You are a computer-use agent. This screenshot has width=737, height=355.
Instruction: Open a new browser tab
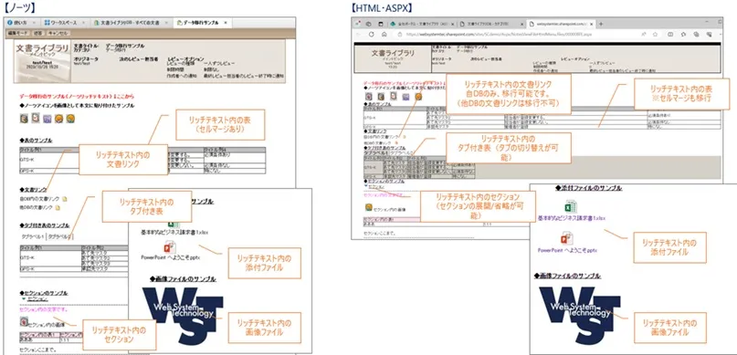[601, 24]
